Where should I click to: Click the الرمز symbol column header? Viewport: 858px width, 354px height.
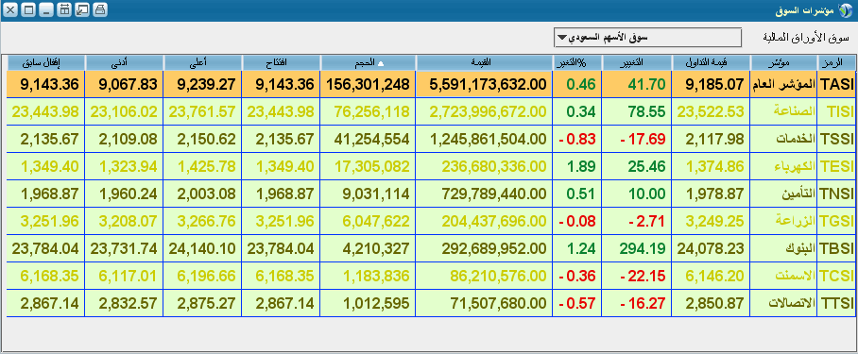pos(836,63)
